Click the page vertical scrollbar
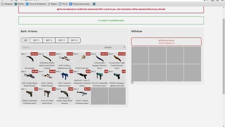The width and height of the screenshot is (225, 127). click(224, 56)
